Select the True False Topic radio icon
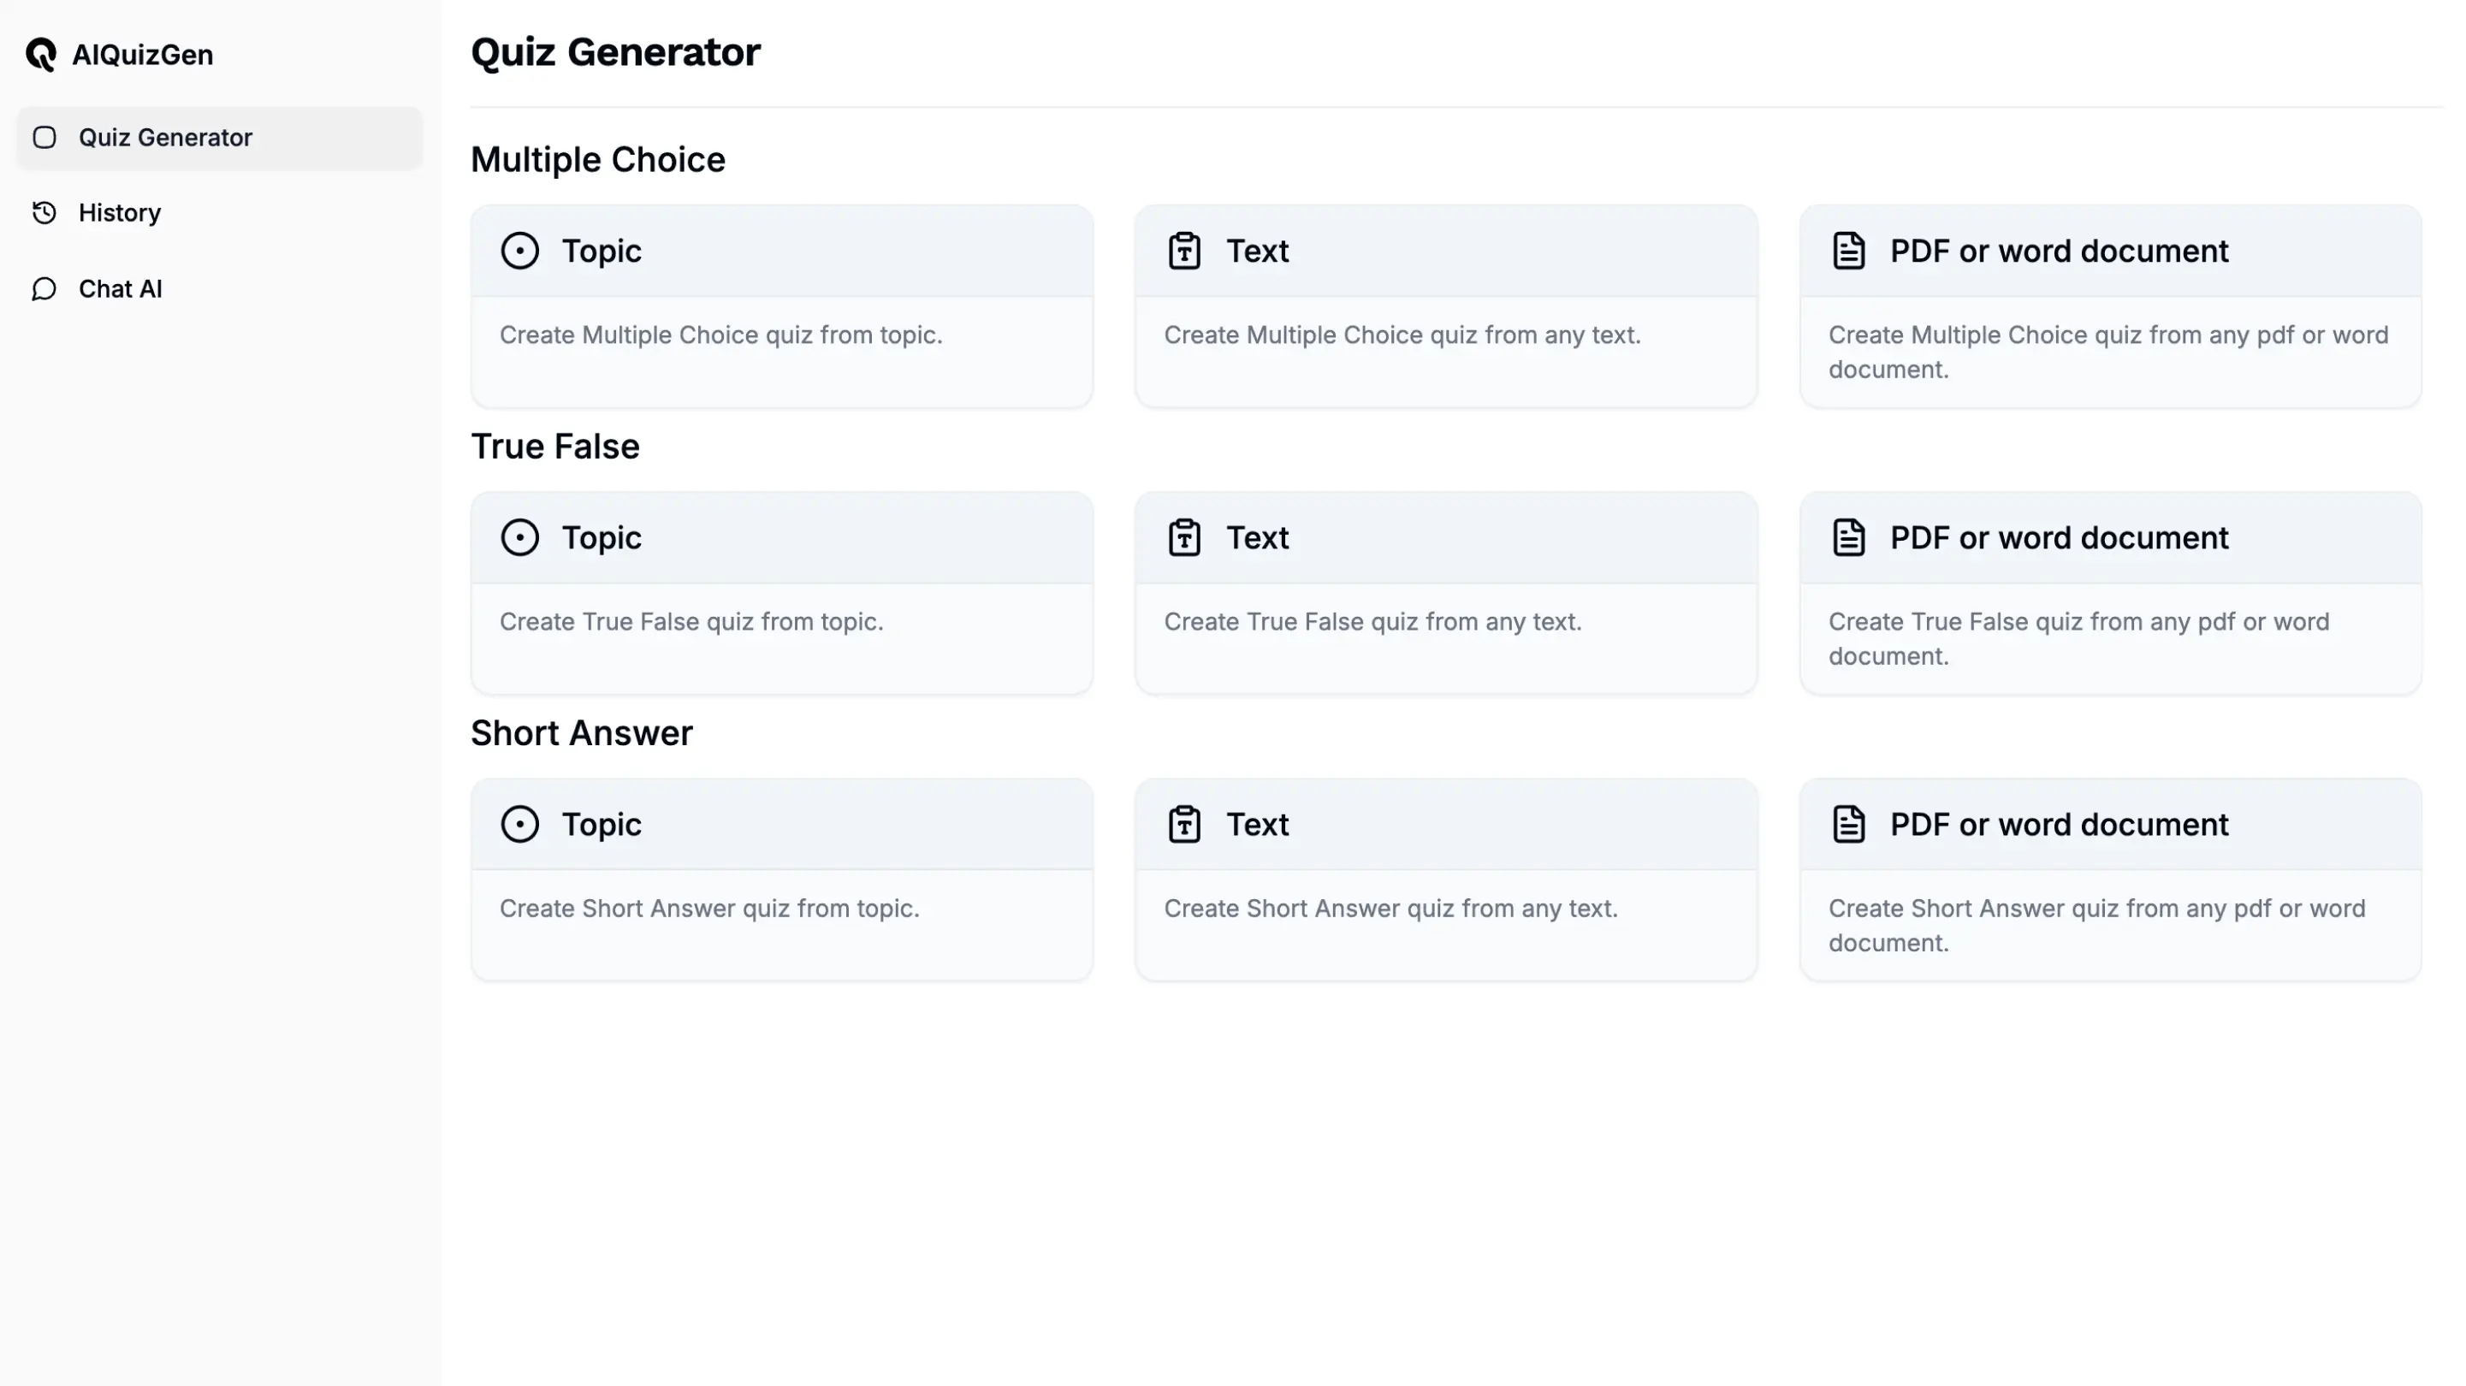The height and width of the screenshot is (1386, 2466). click(x=520, y=536)
